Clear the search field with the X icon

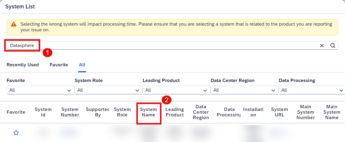point(322,46)
